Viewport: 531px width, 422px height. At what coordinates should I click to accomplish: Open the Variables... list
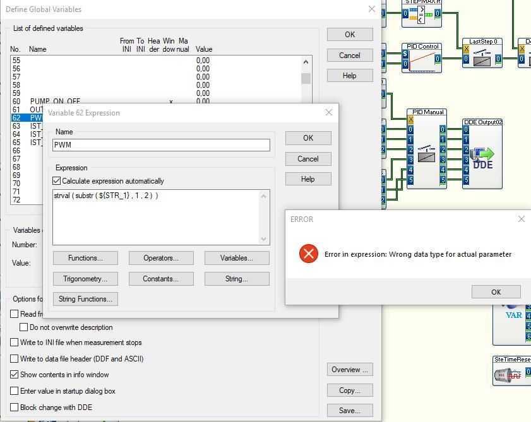tap(237, 258)
